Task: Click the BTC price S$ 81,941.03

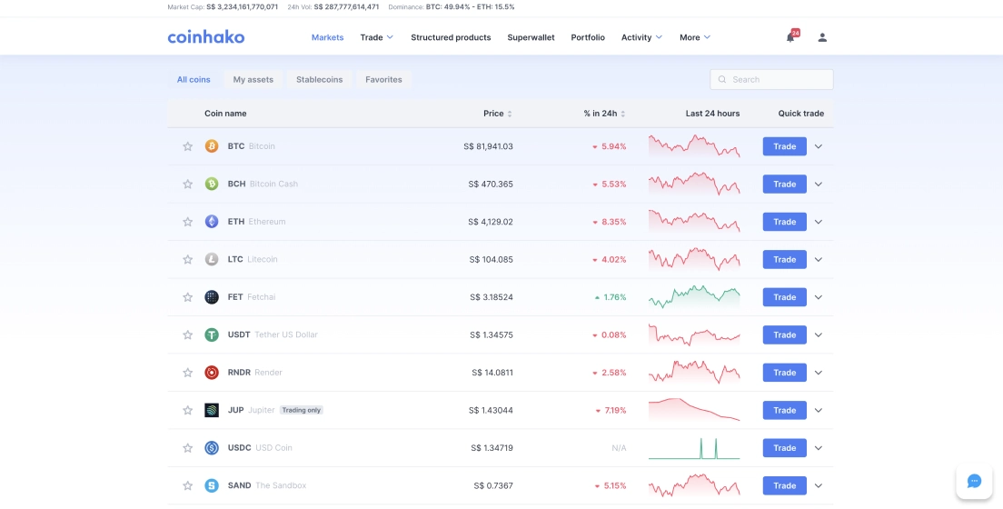Action: point(488,146)
